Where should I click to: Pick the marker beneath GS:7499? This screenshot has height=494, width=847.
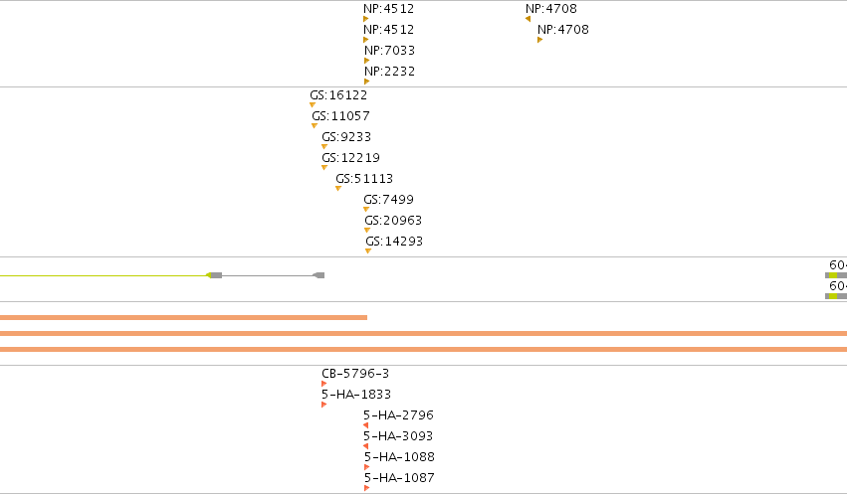point(366,210)
